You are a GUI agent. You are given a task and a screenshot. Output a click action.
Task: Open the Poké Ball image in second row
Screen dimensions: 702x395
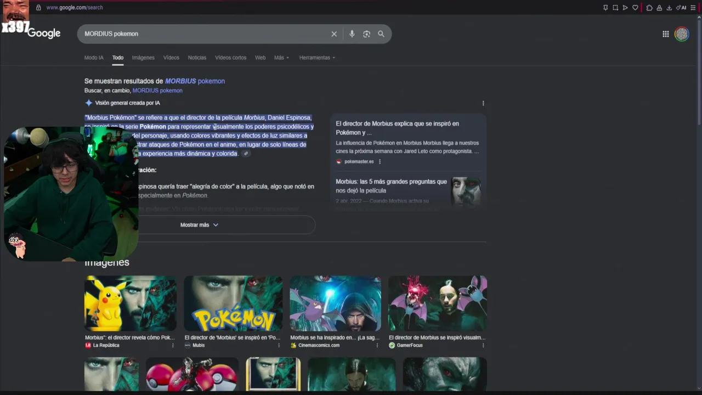192,374
